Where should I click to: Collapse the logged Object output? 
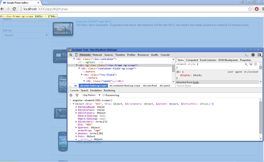73,104
